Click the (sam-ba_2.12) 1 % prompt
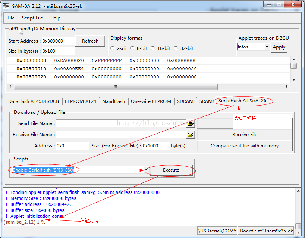Viewport: 305px width, 238px height. coord(25,222)
